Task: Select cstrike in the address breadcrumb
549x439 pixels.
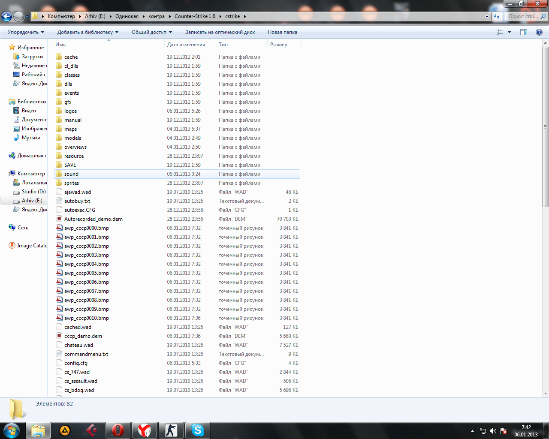Action: click(x=232, y=16)
